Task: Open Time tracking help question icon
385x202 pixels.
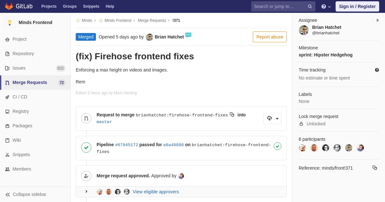Action: [x=377, y=70]
